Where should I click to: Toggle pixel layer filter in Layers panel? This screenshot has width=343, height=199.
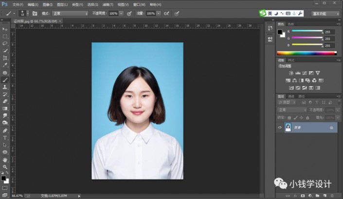coord(304,102)
